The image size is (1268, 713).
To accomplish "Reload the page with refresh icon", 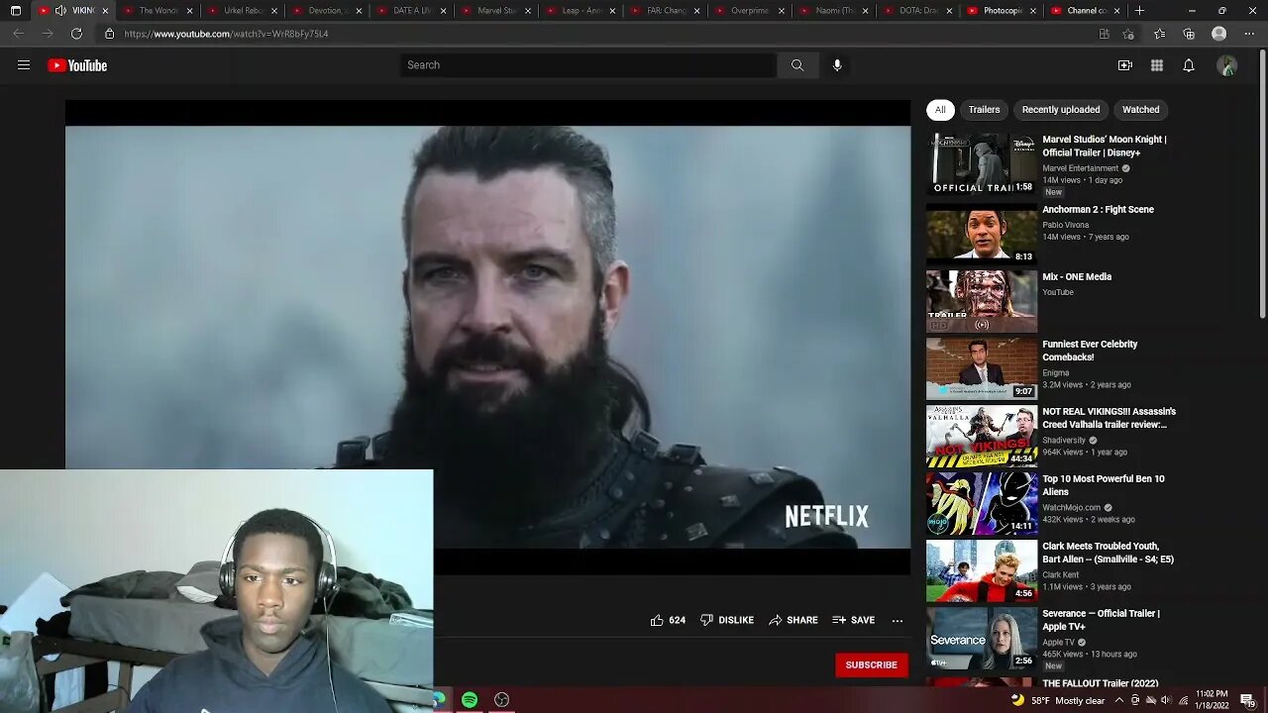I will 76,34.
